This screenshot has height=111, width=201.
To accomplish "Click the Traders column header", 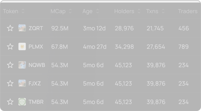I will tap(188, 11).
